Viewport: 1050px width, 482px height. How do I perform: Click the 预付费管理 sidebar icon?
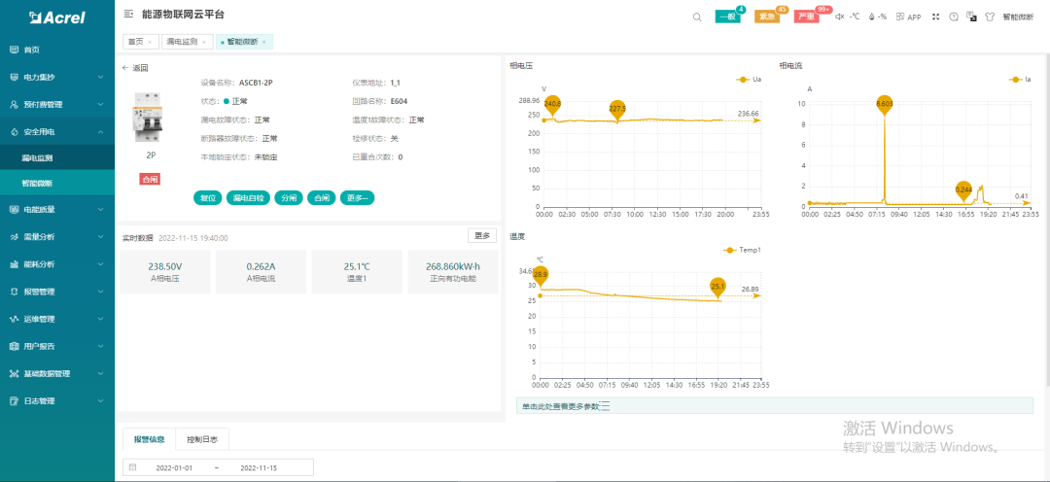tap(14, 104)
